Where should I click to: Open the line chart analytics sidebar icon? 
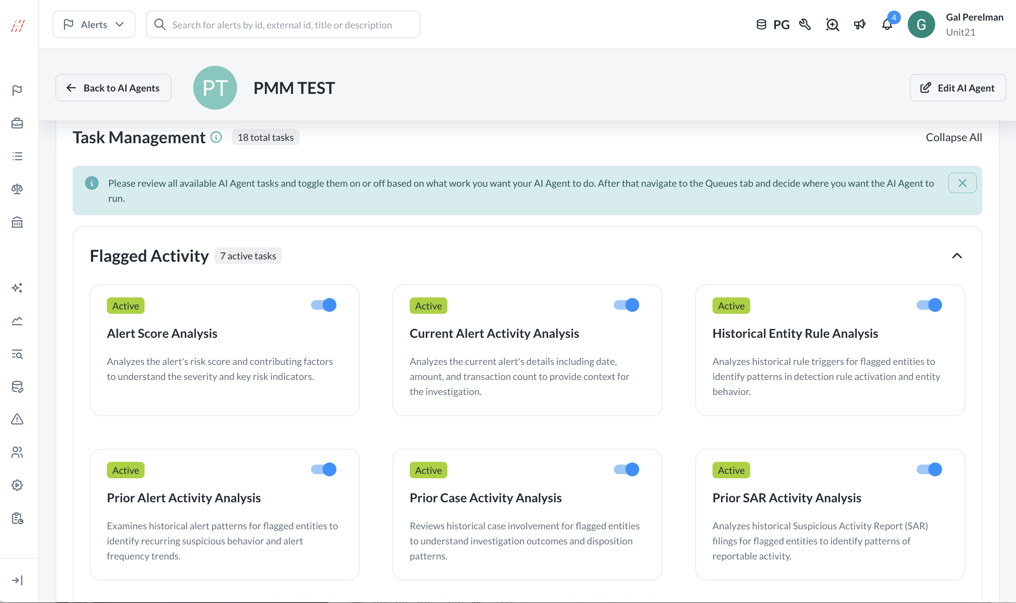17,321
